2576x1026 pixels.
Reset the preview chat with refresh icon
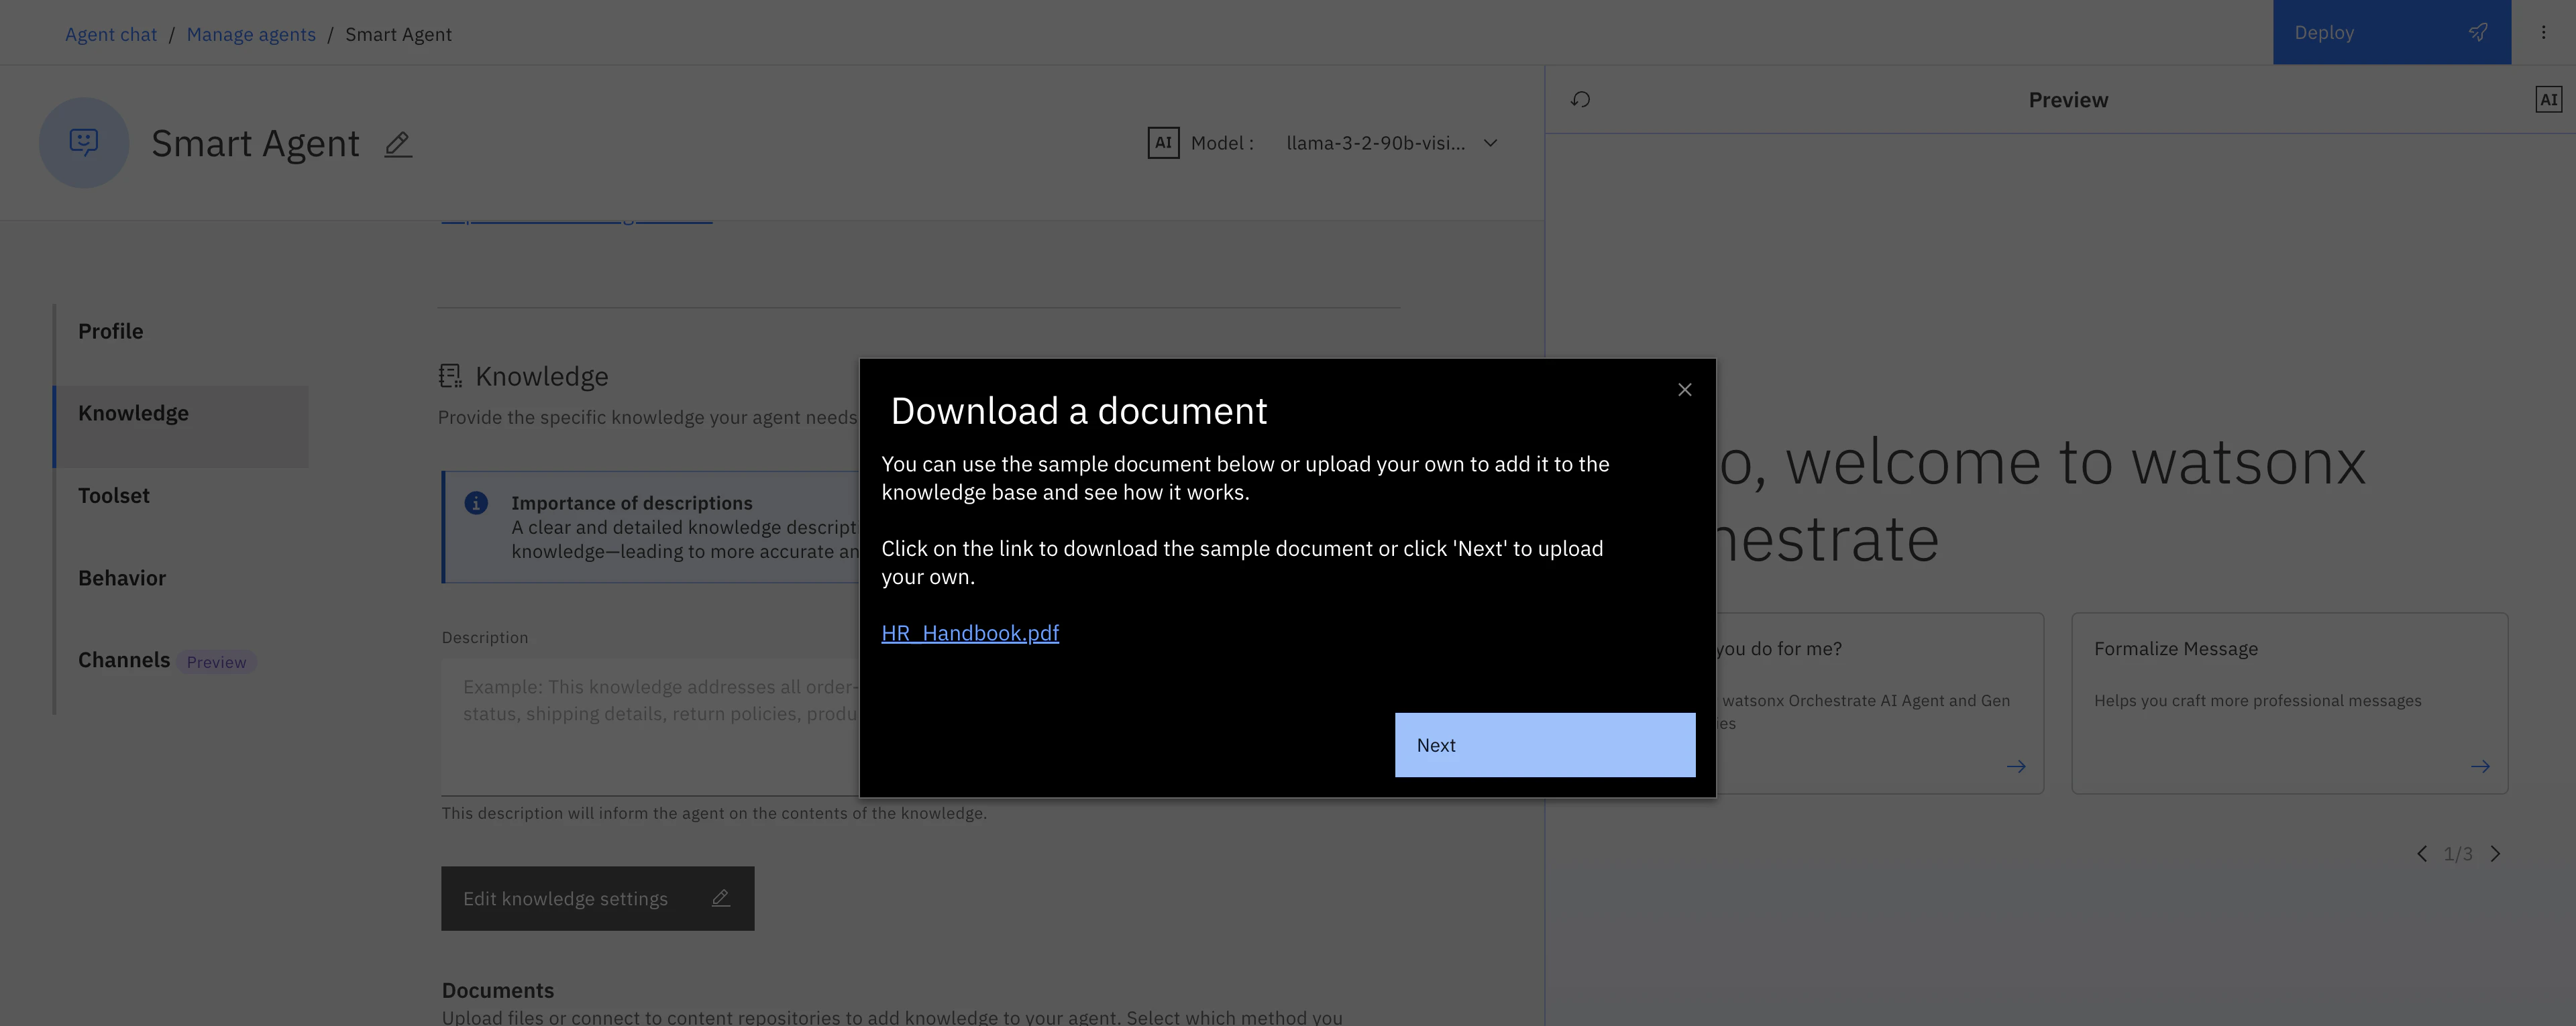1580,100
